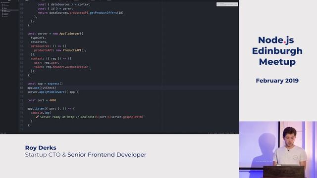The height and width of the screenshot is (178, 317).
Task: Click applyMiddleware on the server line
Action: coord(52,92)
